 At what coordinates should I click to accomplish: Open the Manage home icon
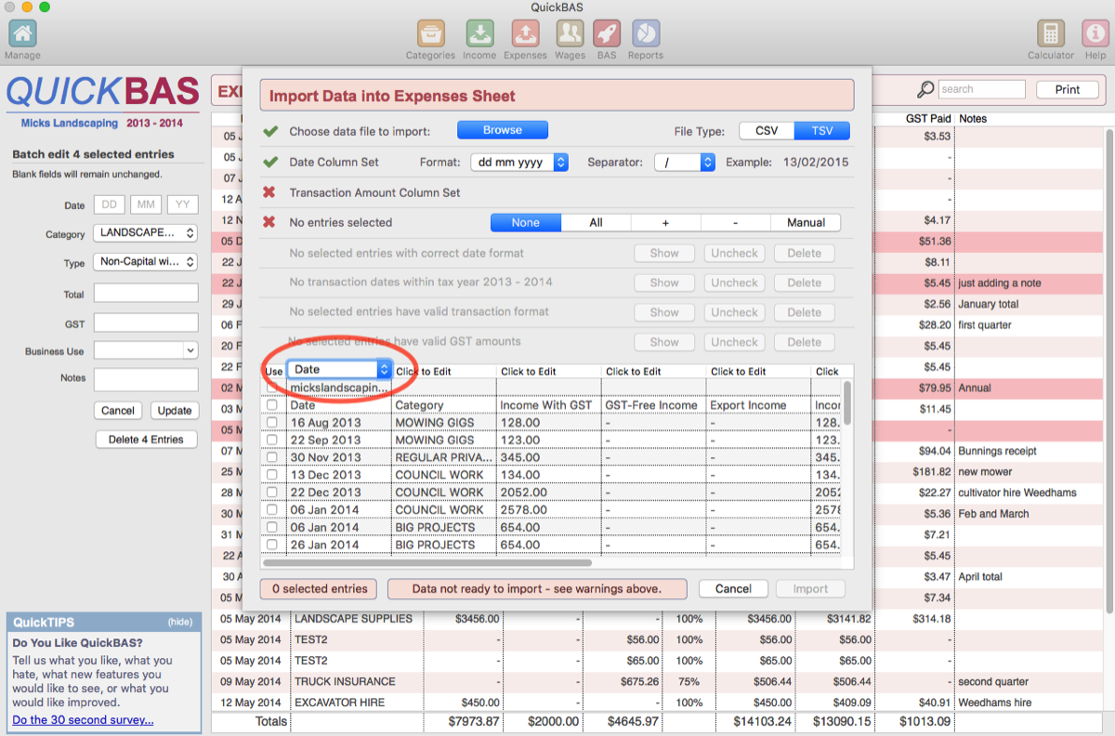pyautogui.click(x=22, y=34)
